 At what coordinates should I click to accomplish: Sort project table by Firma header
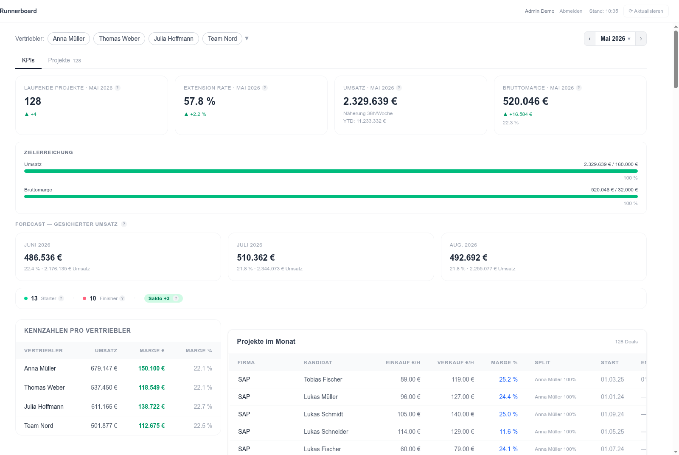tap(246, 362)
